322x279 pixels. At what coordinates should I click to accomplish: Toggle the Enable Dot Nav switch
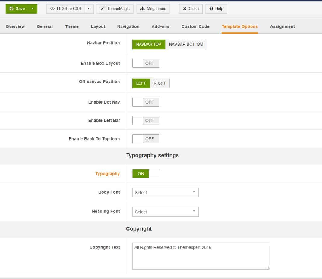pos(146,102)
